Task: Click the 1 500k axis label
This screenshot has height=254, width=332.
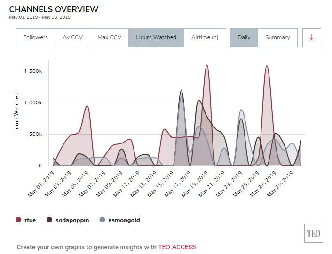Action: click(x=33, y=71)
